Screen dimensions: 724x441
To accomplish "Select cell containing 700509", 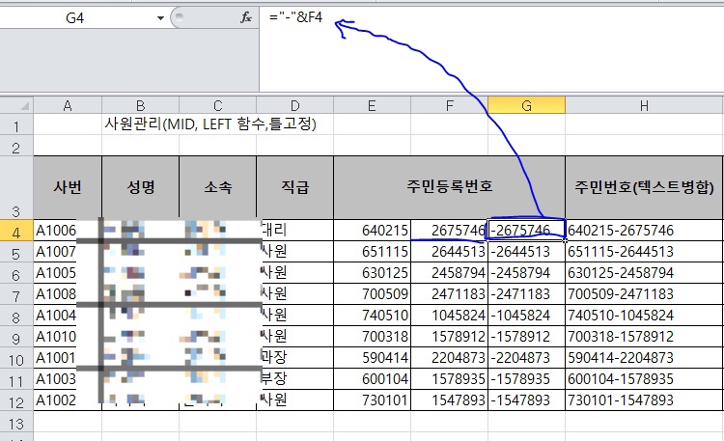I will [372, 294].
